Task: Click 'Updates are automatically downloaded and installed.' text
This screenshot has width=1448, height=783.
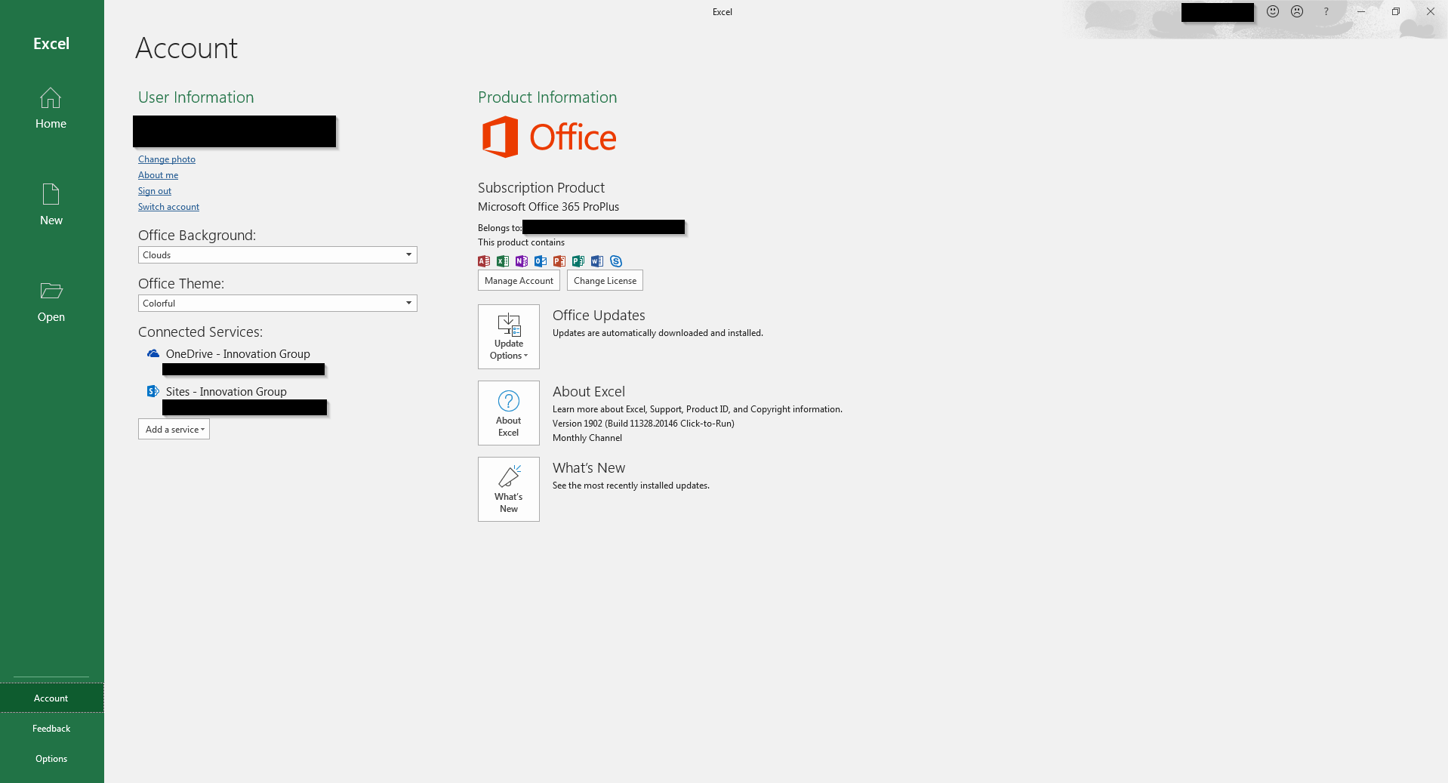Action: click(658, 333)
